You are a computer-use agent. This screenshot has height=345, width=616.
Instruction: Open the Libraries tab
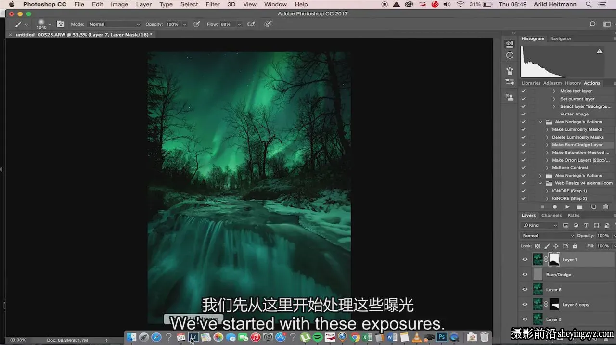point(531,83)
